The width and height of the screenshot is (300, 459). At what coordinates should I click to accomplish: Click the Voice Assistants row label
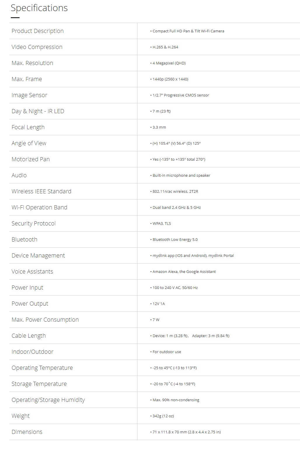pyautogui.click(x=32, y=271)
